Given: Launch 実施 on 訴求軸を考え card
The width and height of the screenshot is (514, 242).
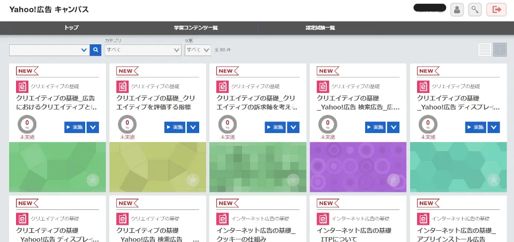Looking at the screenshot, I should pos(275,127).
